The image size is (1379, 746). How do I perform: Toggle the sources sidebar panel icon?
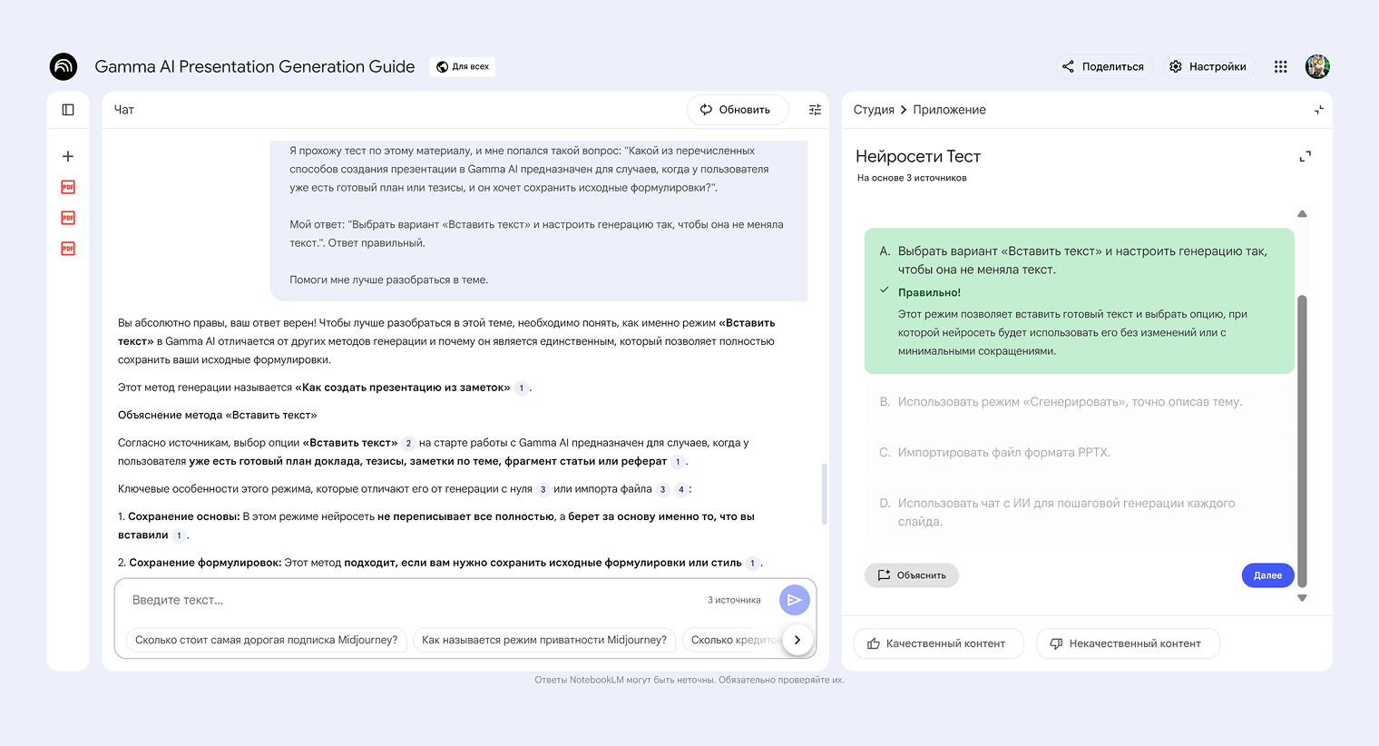coord(68,110)
